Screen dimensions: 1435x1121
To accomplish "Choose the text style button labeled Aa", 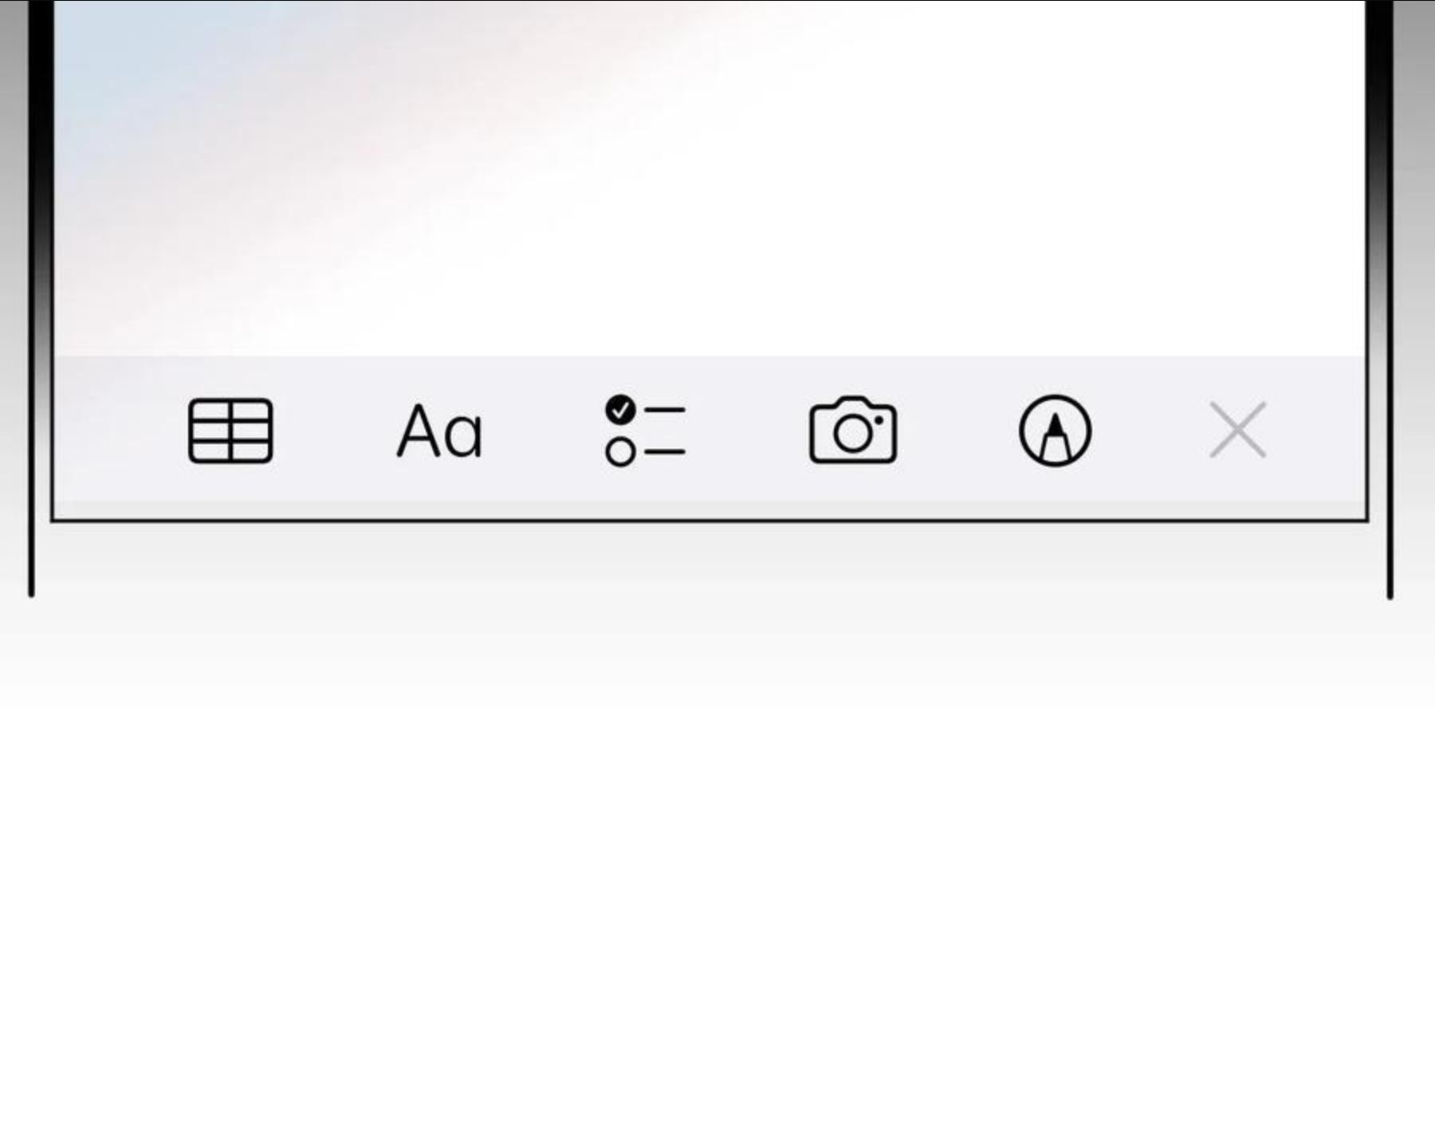I will [439, 431].
